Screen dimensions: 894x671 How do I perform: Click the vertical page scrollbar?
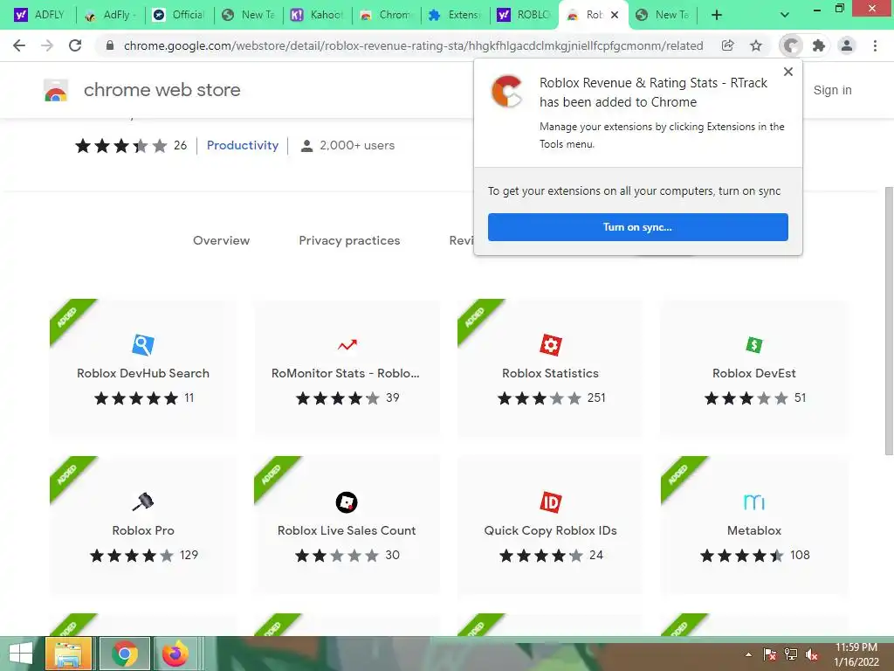[x=889, y=321]
